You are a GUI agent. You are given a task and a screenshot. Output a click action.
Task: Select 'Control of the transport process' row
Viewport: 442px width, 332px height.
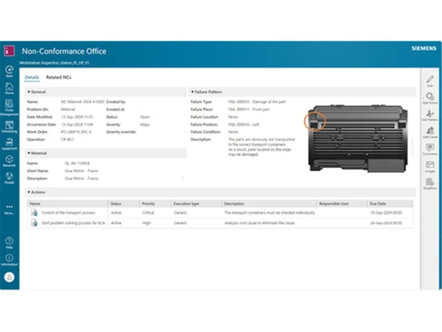(x=220, y=212)
